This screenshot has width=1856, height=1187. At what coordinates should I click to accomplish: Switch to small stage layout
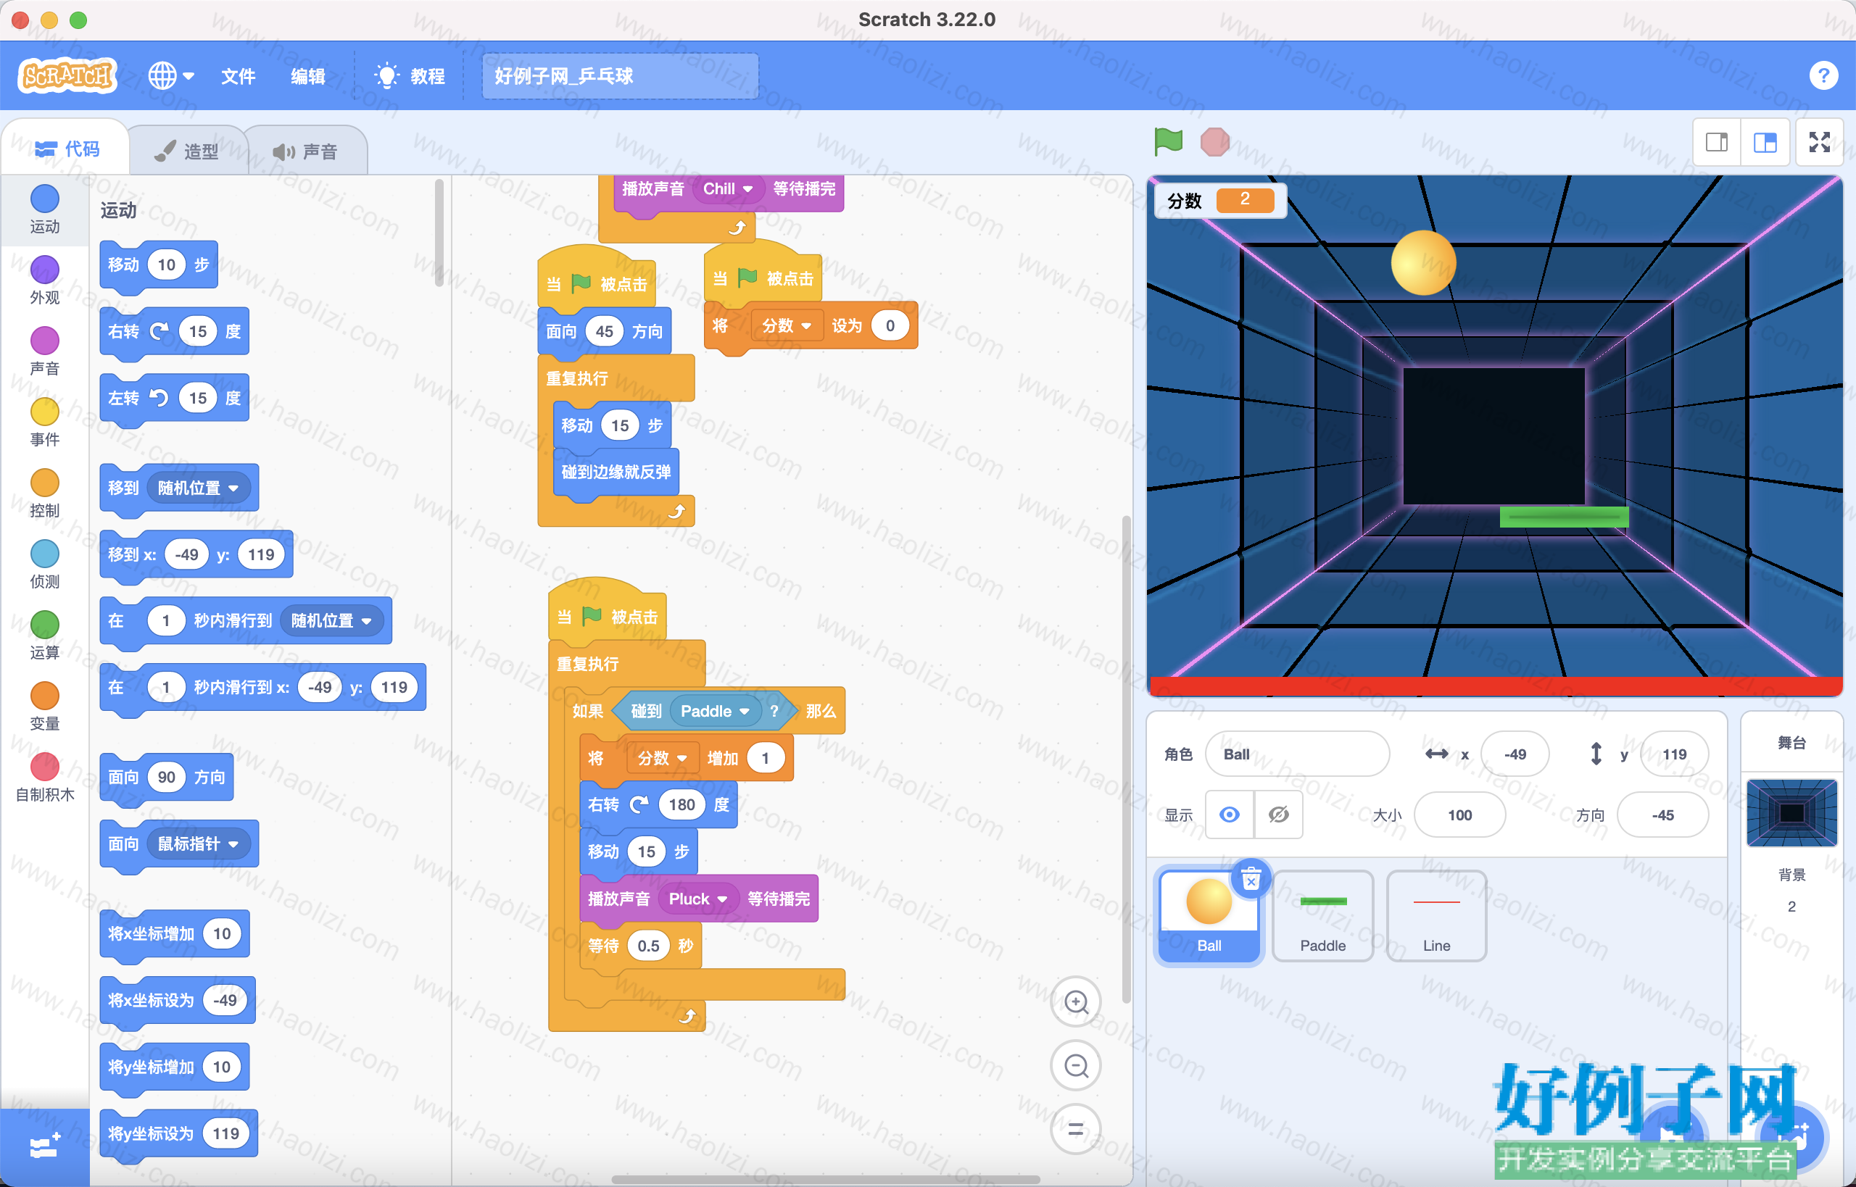point(1716,142)
